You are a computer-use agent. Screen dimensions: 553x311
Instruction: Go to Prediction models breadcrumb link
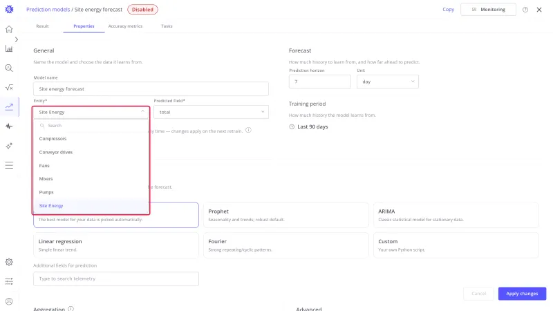pos(48,10)
